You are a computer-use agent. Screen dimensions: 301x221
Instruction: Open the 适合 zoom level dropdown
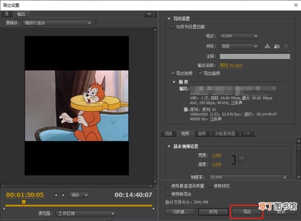[x=79, y=195]
